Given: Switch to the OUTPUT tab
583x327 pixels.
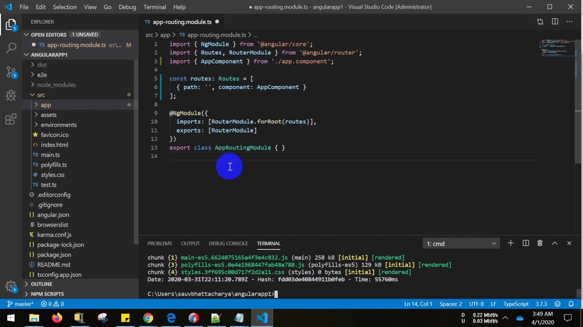Looking at the screenshot, I should click(x=190, y=243).
